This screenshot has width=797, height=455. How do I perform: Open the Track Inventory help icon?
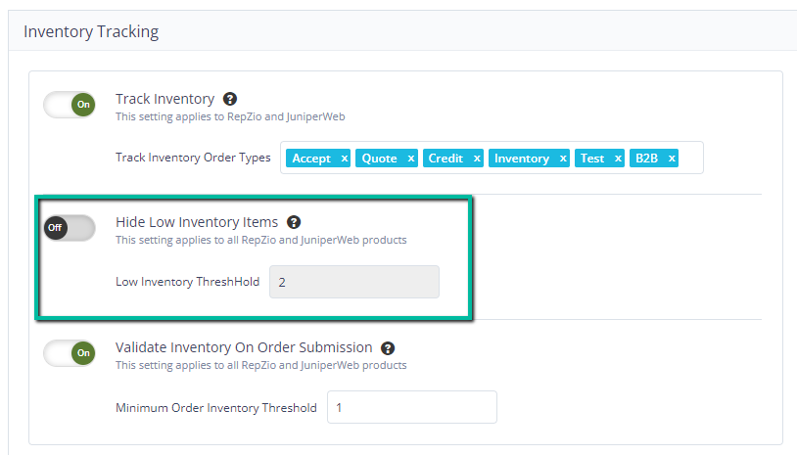tap(230, 99)
